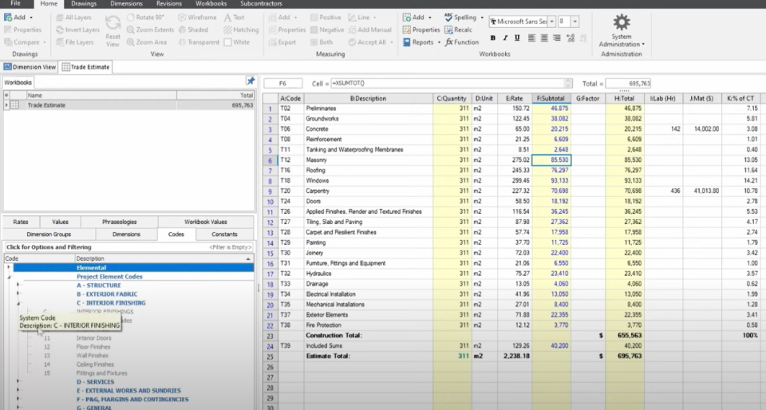The height and width of the screenshot is (410, 766).
Task: Select the Concrete subtotal 20,215 cell
Action: tap(551, 129)
